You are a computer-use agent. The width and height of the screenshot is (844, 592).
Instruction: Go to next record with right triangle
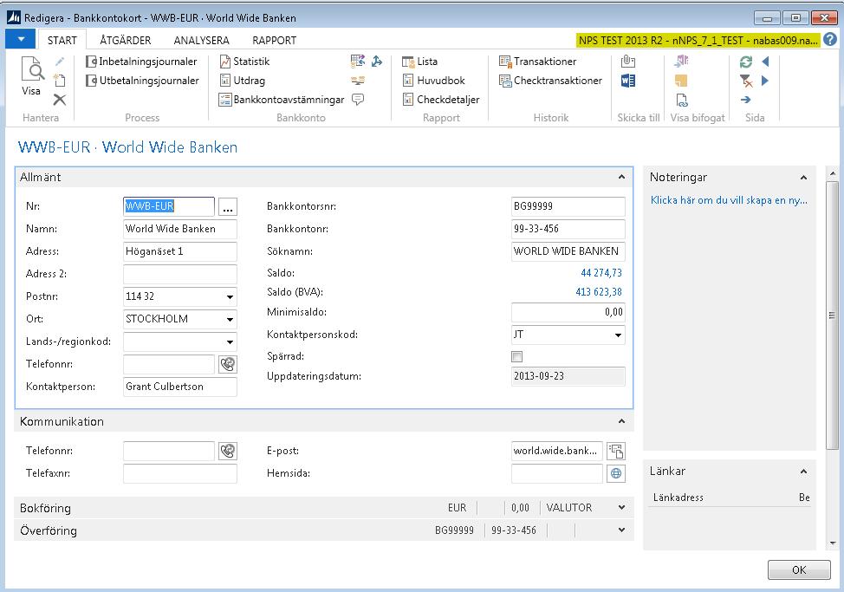[765, 81]
